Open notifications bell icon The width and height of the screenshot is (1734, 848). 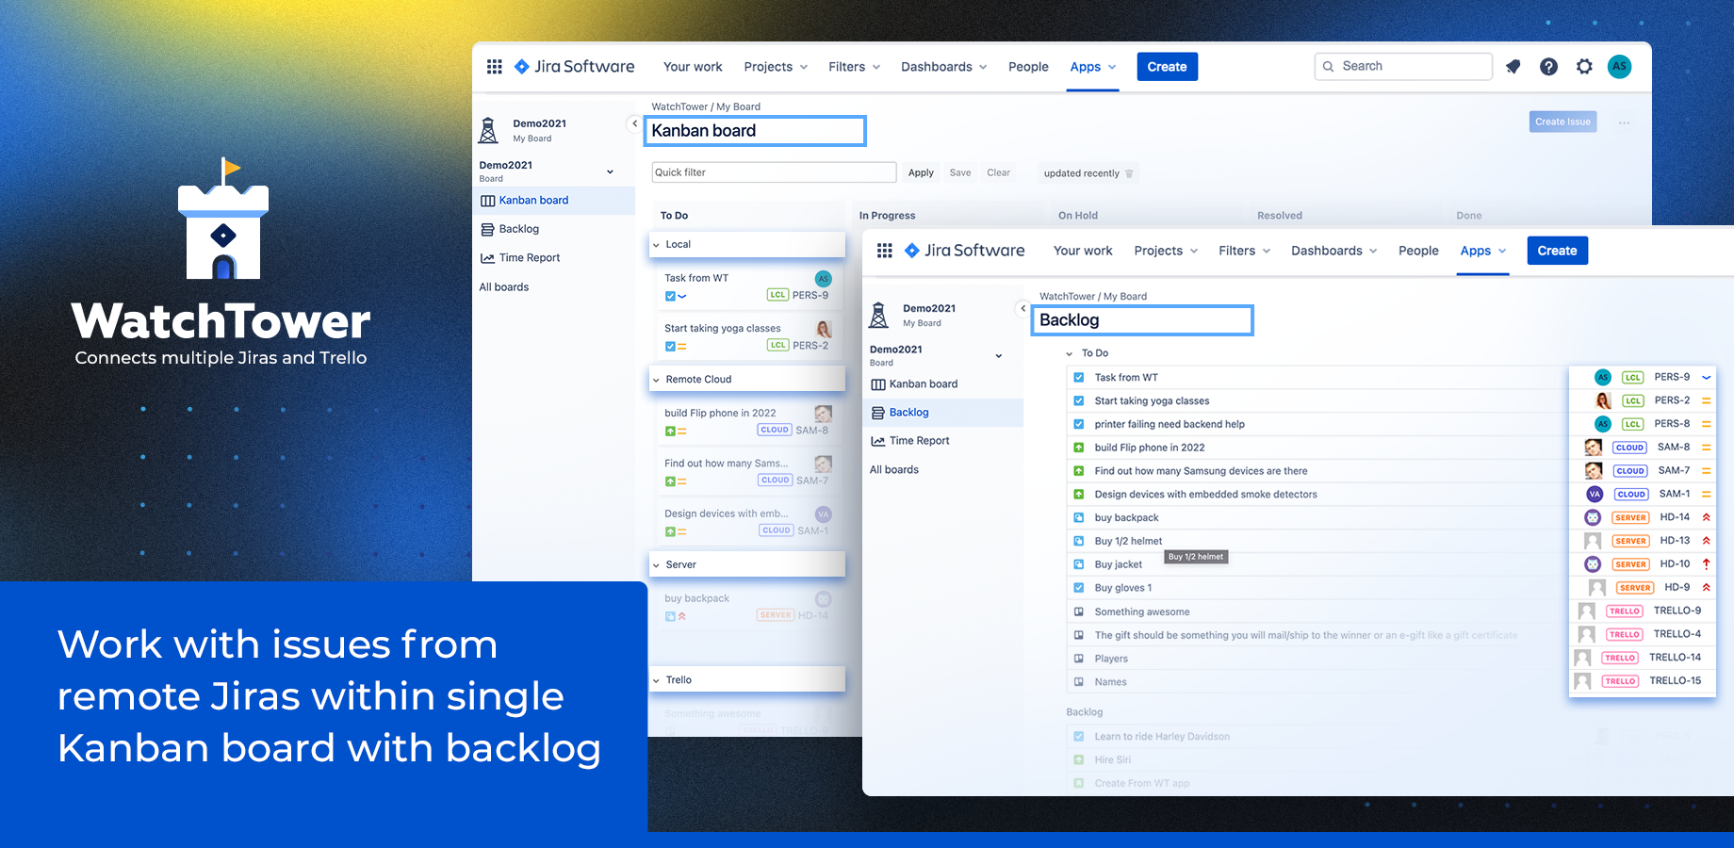(x=1513, y=67)
